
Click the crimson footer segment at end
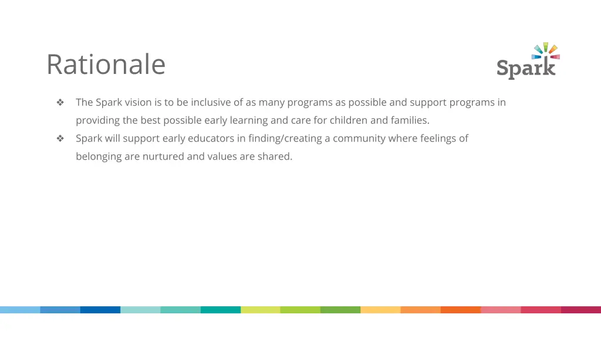(581, 310)
